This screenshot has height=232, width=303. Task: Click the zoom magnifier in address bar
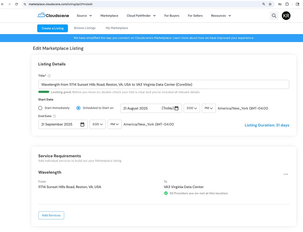(x=264, y=4)
